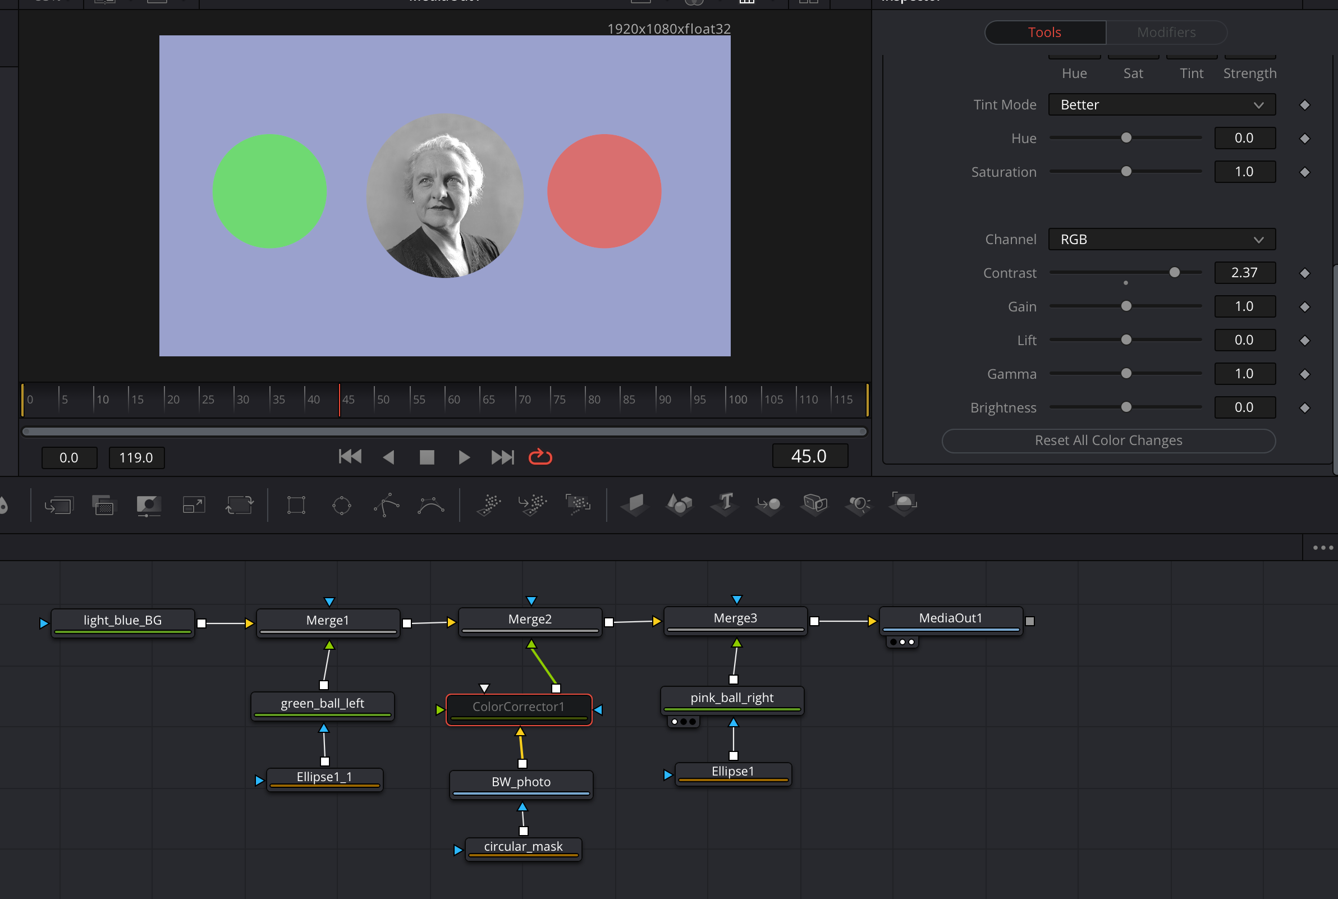
Task: Select the MediaOut1 node
Action: (x=951, y=620)
